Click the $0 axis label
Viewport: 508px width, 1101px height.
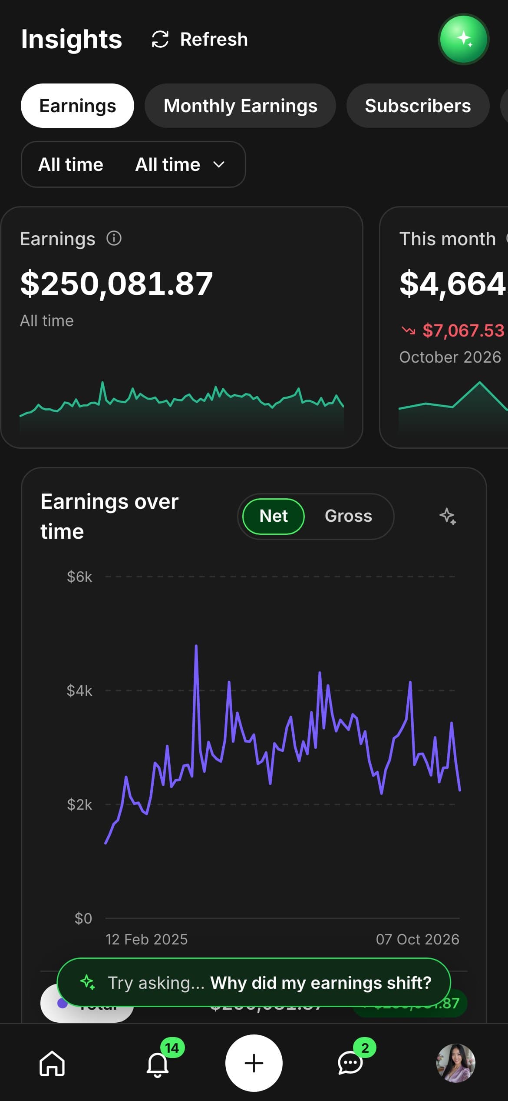pos(83,918)
